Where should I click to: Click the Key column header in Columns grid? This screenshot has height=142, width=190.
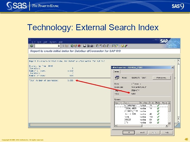(117, 103)
